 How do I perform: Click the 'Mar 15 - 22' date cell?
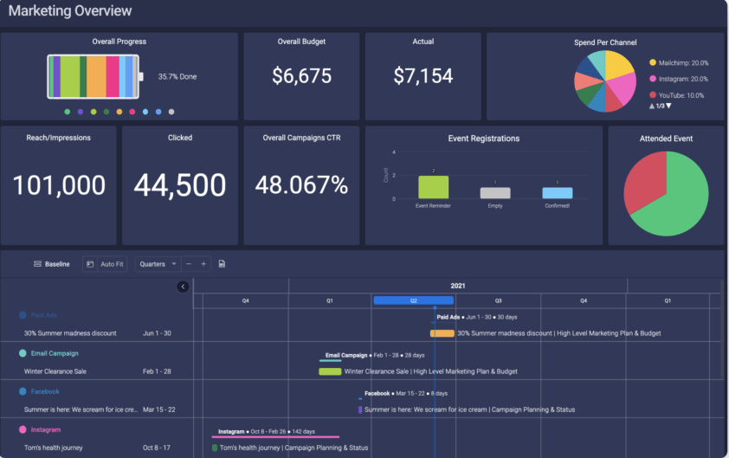159,410
